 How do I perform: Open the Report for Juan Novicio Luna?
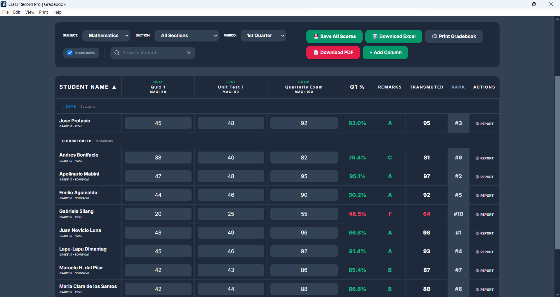(x=484, y=233)
